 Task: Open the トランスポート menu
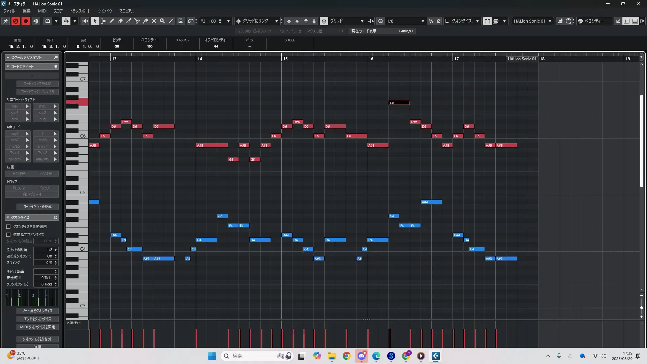(x=80, y=11)
